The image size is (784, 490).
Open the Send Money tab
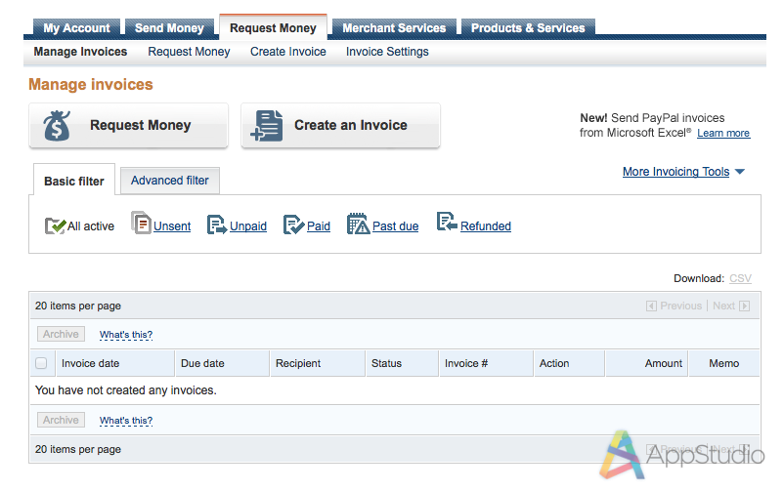(x=169, y=28)
